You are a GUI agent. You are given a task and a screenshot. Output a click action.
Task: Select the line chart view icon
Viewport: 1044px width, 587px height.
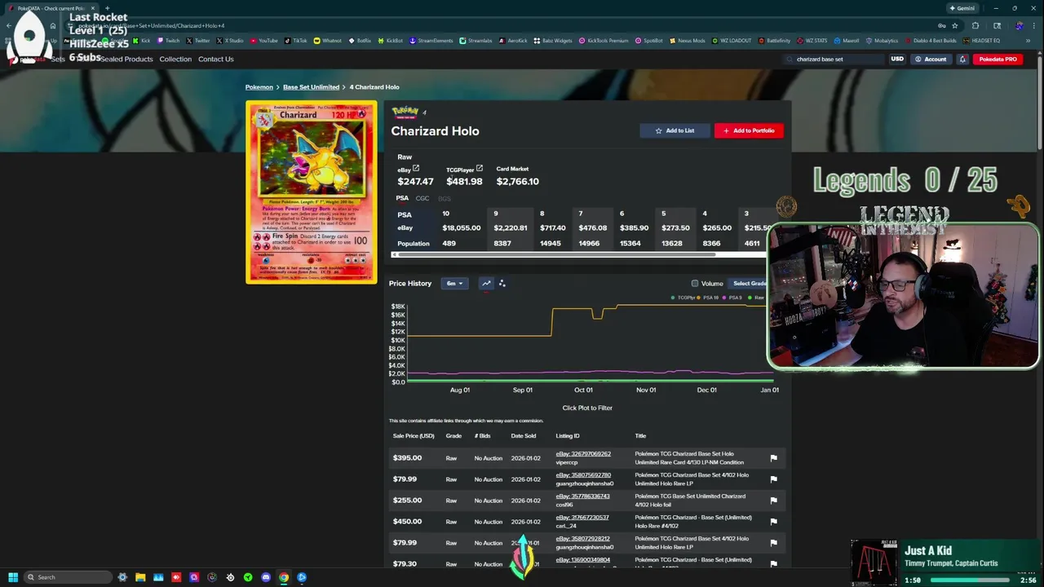click(486, 283)
